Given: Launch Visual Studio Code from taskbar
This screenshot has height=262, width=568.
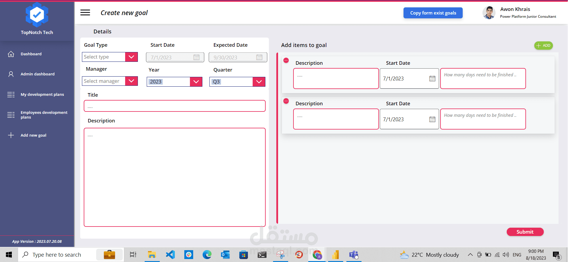Looking at the screenshot, I should (170, 255).
